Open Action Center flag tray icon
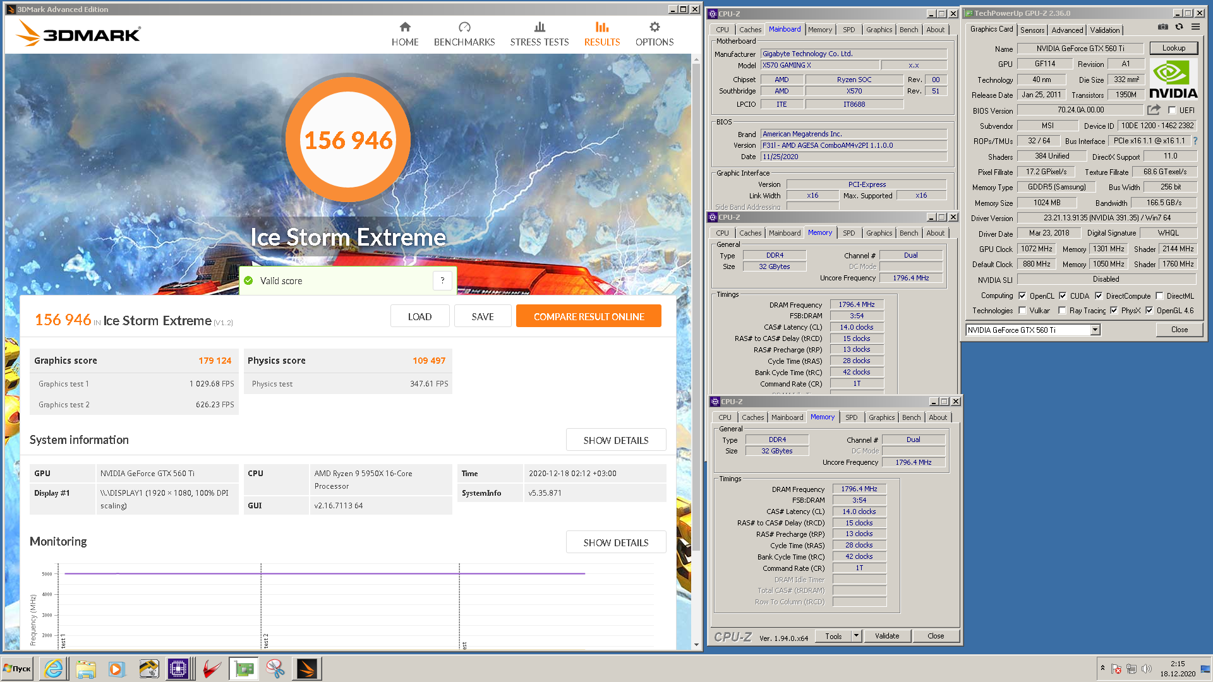This screenshot has width=1213, height=682. pyautogui.click(x=1116, y=669)
